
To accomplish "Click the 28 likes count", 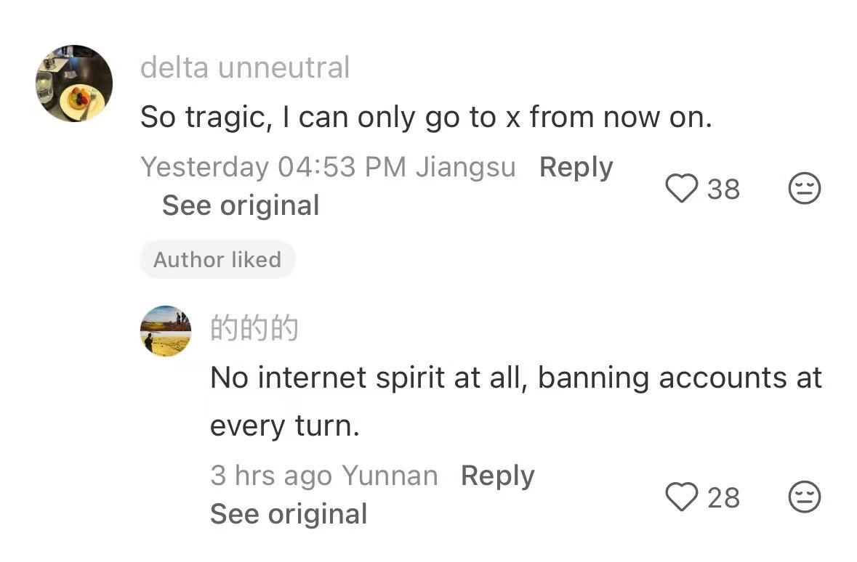I will click(x=723, y=497).
